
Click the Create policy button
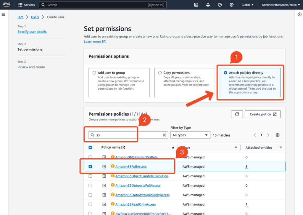click(263, 114)
